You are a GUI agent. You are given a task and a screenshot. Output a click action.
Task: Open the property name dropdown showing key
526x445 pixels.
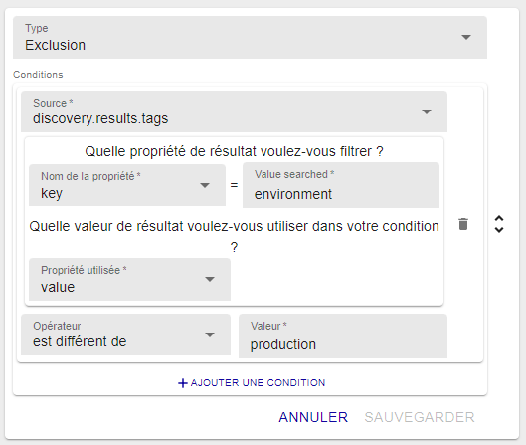point(127,185)
